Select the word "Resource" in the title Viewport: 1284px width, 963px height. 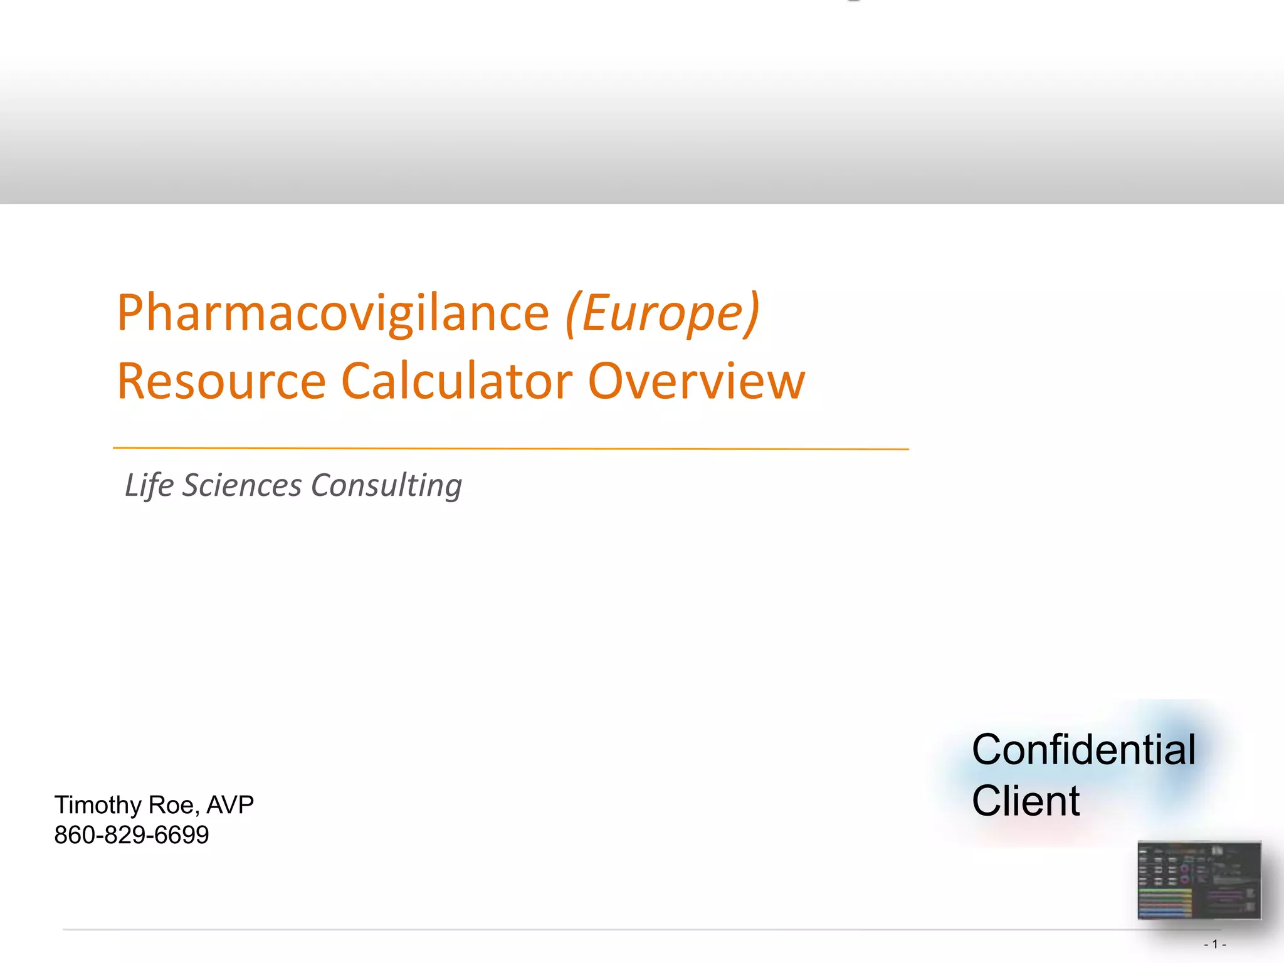point(221,381)
